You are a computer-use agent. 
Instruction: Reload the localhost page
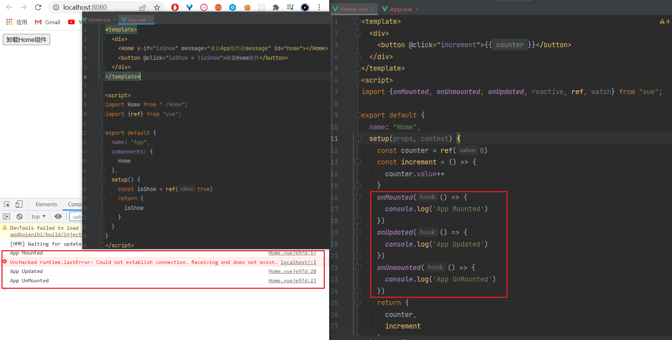(38, 7)
